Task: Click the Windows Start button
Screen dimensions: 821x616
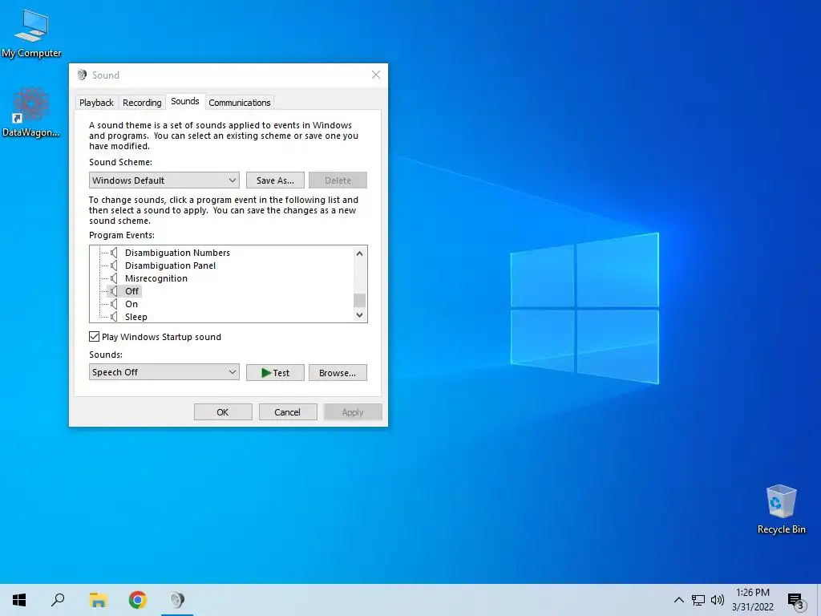Action: [x=19, y=600]
